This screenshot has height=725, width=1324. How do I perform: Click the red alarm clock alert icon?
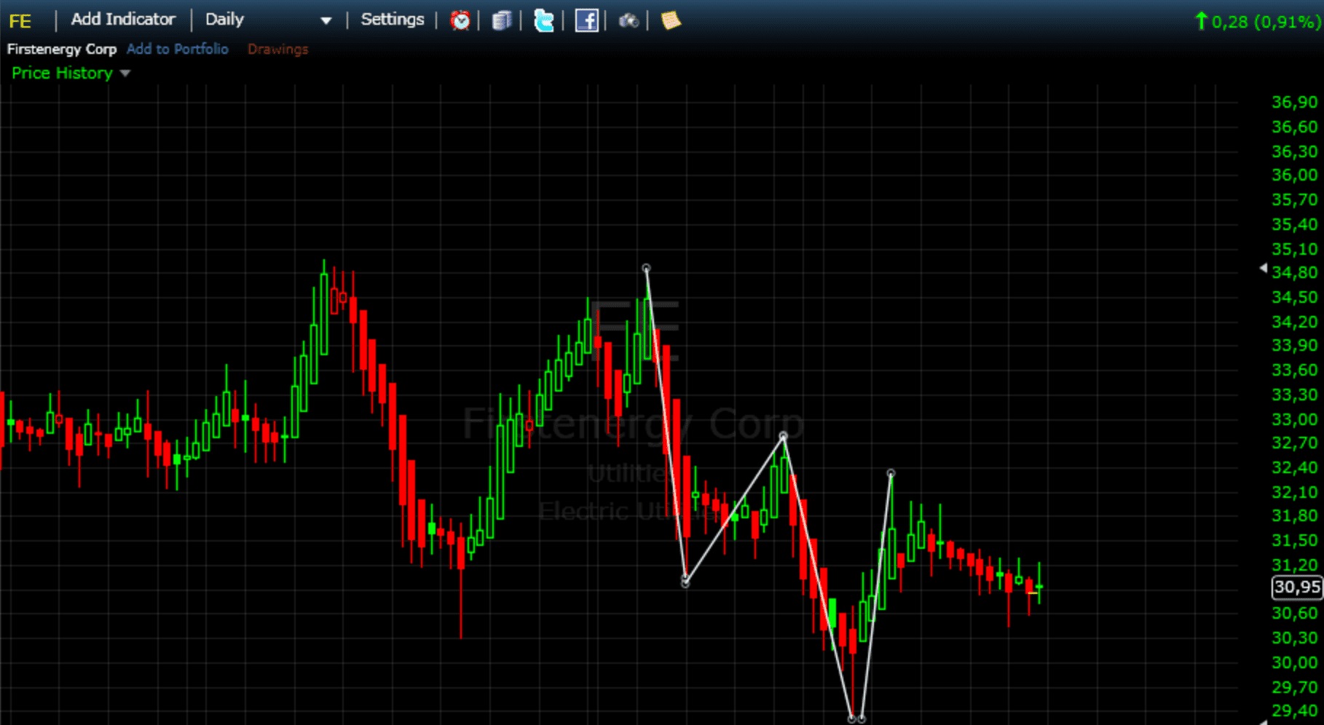460,20
